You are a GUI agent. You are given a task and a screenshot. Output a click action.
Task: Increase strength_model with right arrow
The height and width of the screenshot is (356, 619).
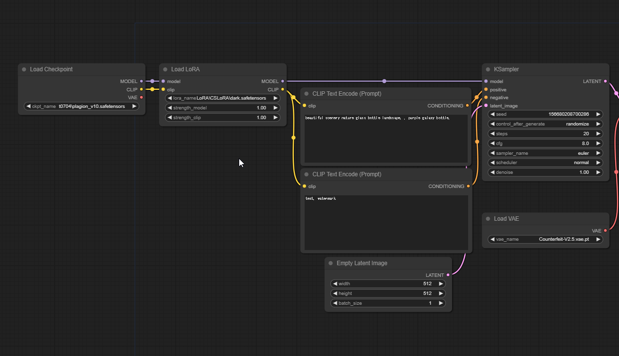click(x=275, y=108)
